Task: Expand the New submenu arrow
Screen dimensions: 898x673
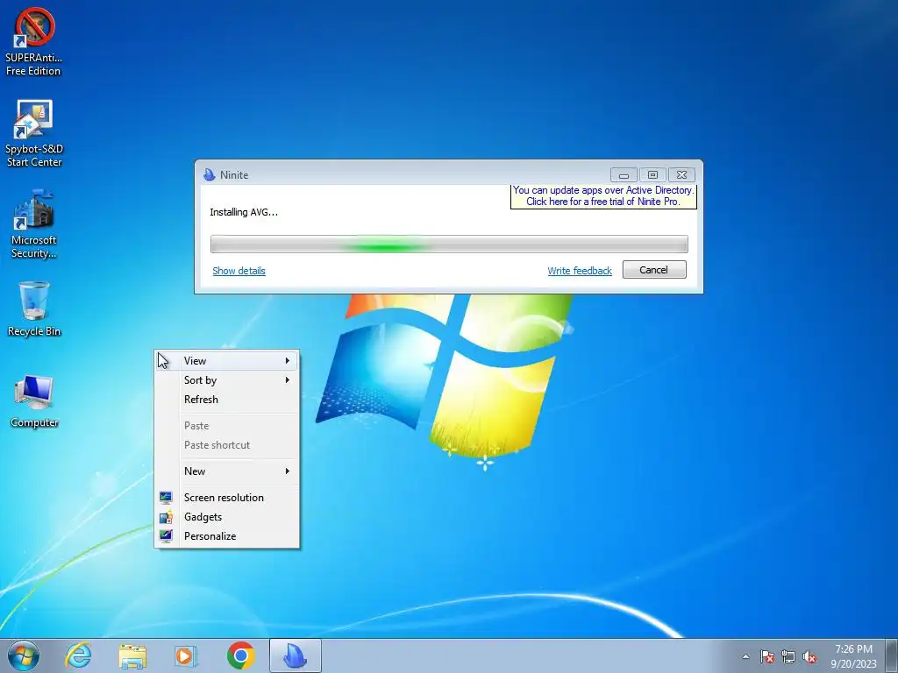Action: click(x=288, y=471)
